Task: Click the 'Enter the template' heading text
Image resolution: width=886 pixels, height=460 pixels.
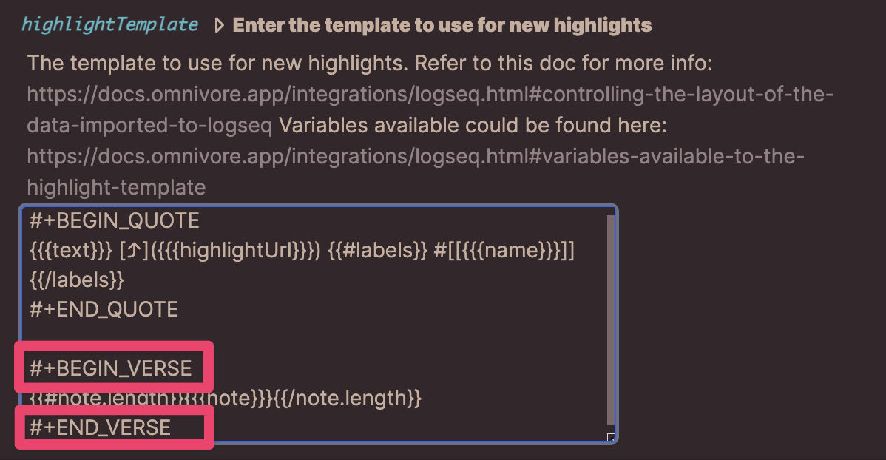Action: pos(442,26)
